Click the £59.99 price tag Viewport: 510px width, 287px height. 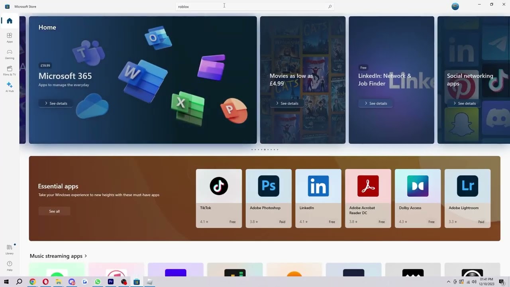(x=45, y=65)
